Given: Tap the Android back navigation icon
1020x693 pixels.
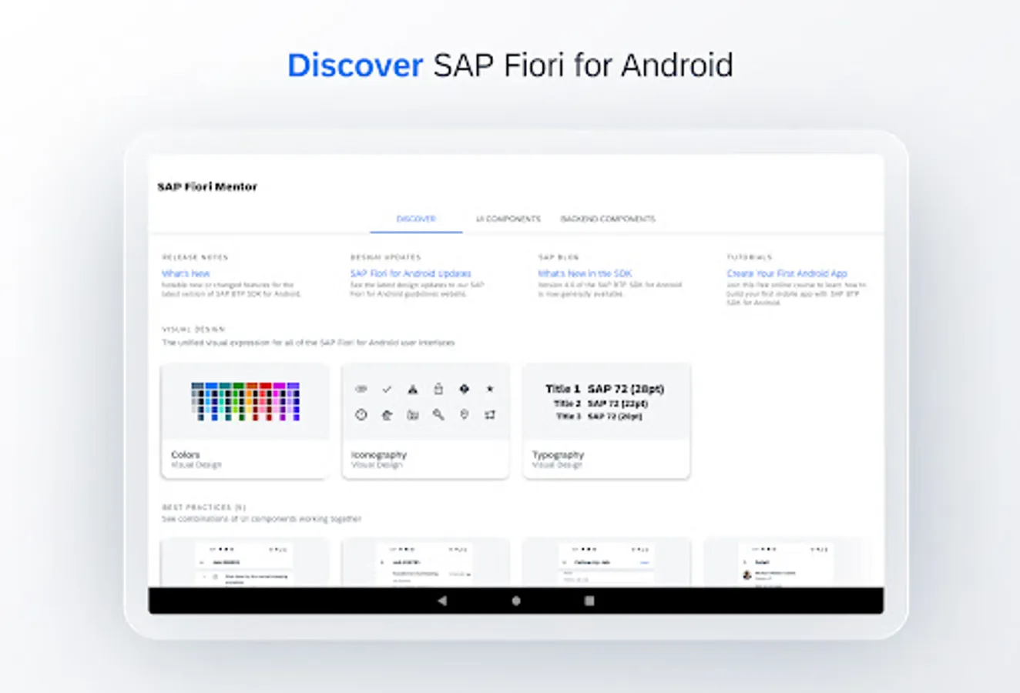Looking at the screenshot, I should [442, 601].
